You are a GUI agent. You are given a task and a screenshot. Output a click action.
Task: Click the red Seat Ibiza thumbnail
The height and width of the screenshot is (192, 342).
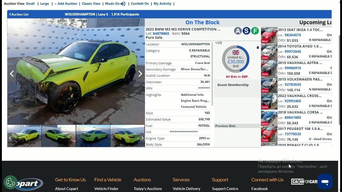click(269, 35)
